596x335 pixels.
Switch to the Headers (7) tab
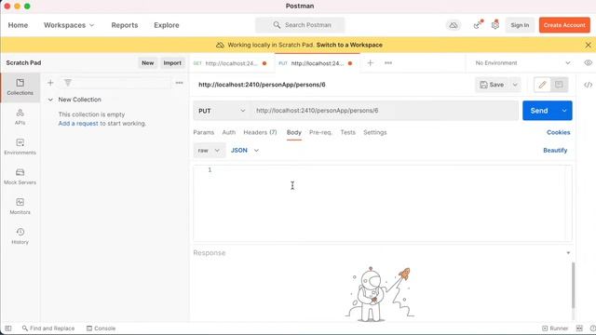coord(260,132)
